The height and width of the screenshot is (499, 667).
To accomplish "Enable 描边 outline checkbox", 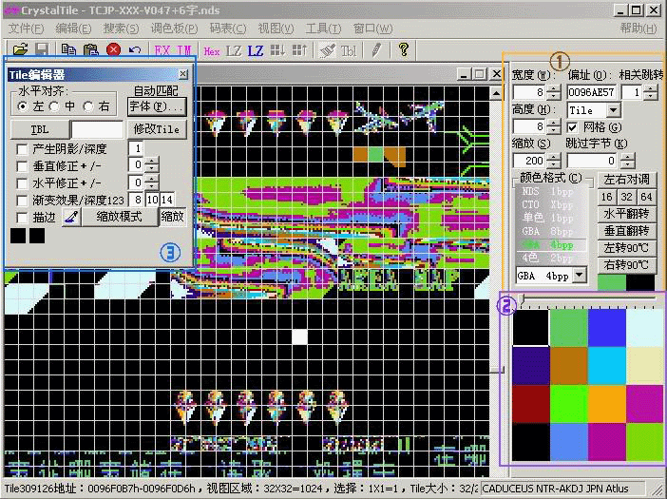I will click(22, 218).
